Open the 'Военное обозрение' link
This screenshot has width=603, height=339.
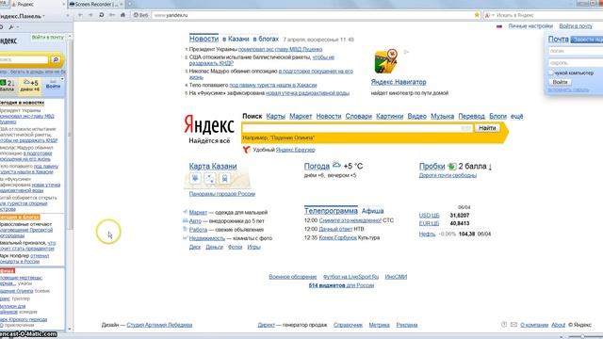coord(293,277)
